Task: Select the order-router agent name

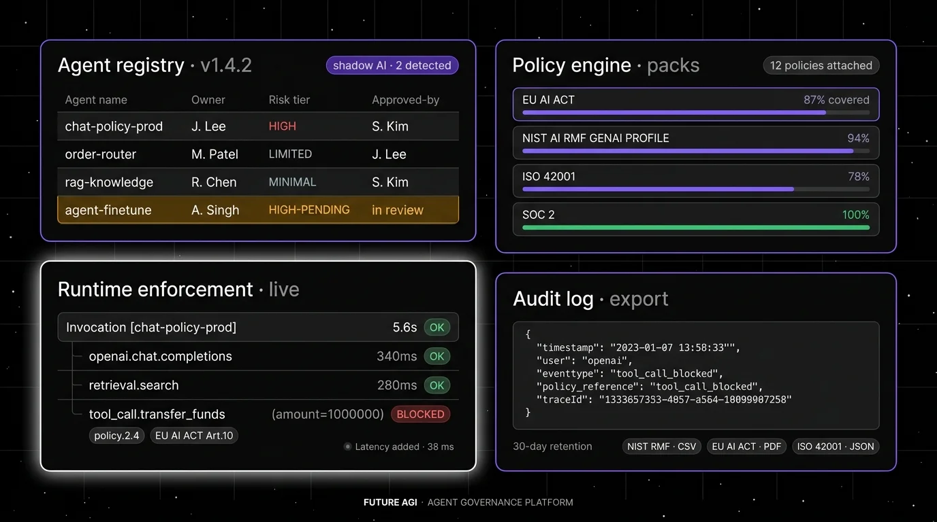Action: point(101,154)
